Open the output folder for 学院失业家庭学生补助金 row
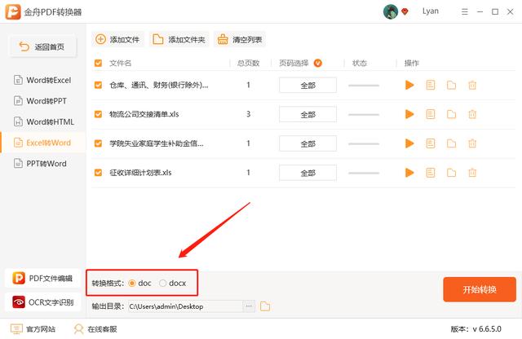This screenshot has width=522, height=339. point(451,143)
